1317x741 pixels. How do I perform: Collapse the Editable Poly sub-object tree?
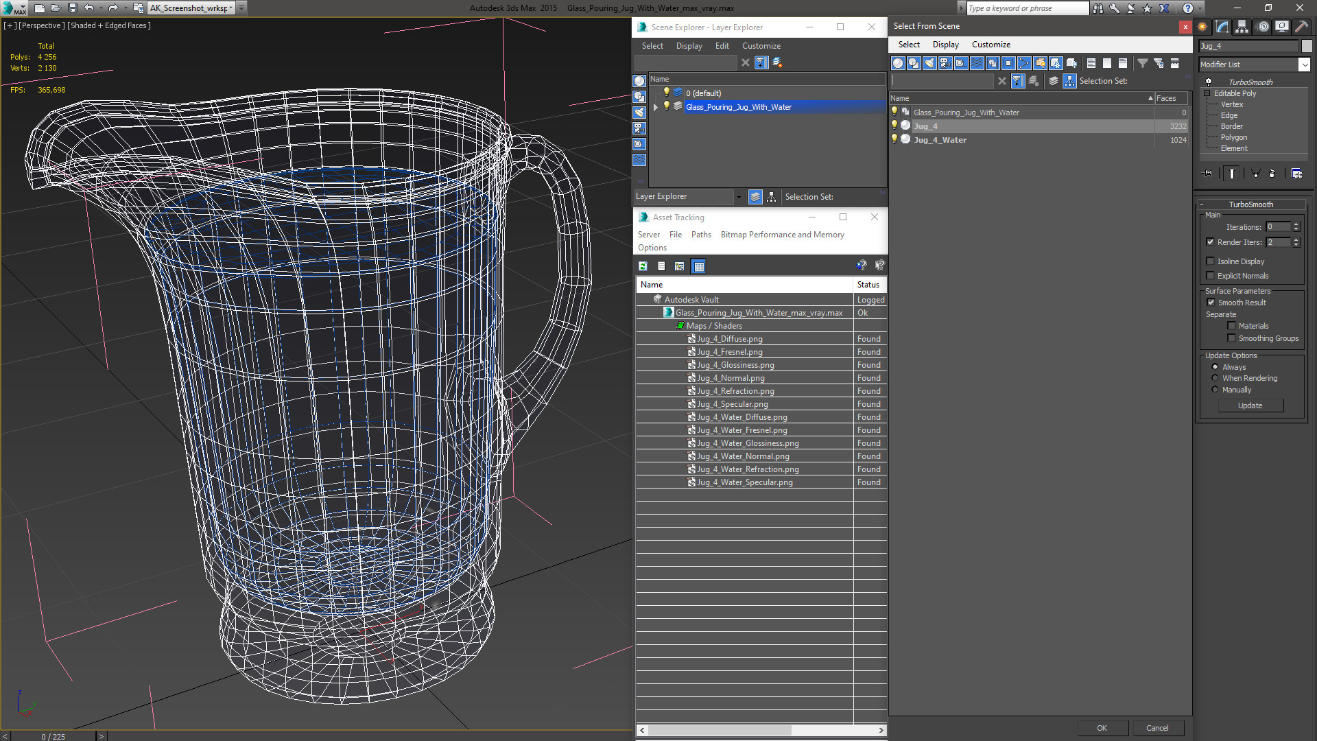pyautogui.click(x=1207, y=93)
